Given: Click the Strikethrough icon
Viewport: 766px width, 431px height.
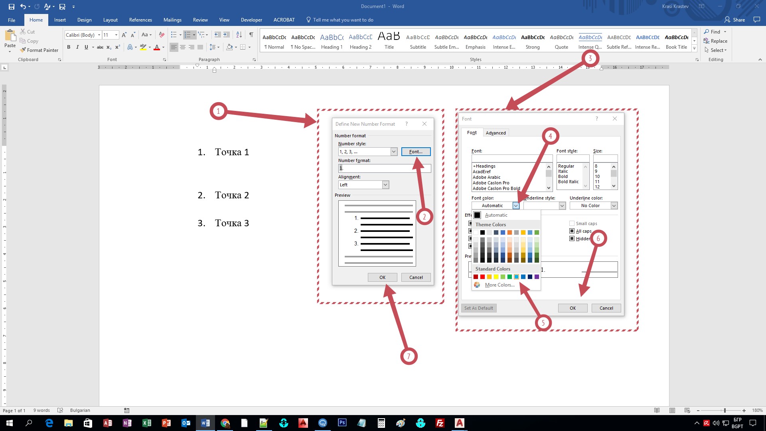Looking at the screenshot, I should (x=100, y=47).
